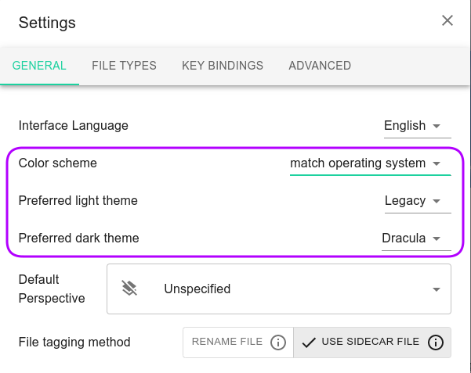Click the Interface Language label

74,125
